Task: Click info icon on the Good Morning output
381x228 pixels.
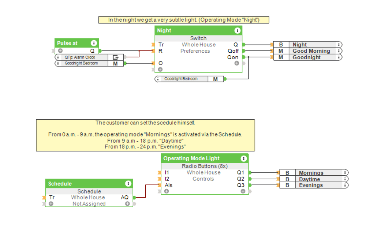Action: click(339, 51)
